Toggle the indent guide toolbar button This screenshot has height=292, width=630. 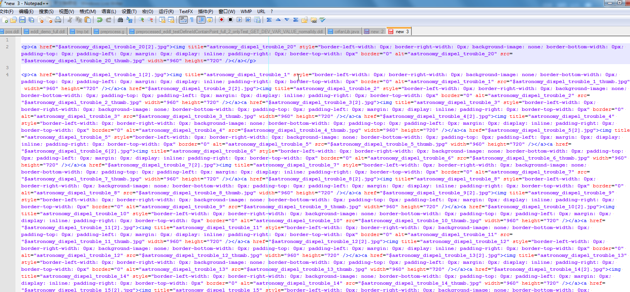click(201, 20)
